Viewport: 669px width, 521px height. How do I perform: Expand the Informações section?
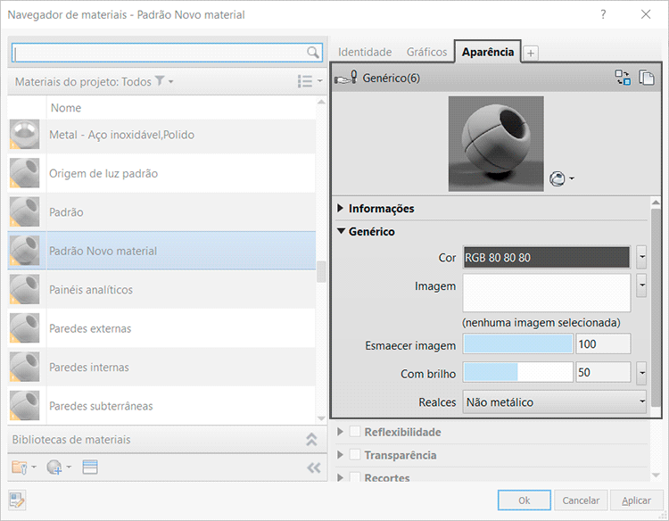click(x=342, y=209)
